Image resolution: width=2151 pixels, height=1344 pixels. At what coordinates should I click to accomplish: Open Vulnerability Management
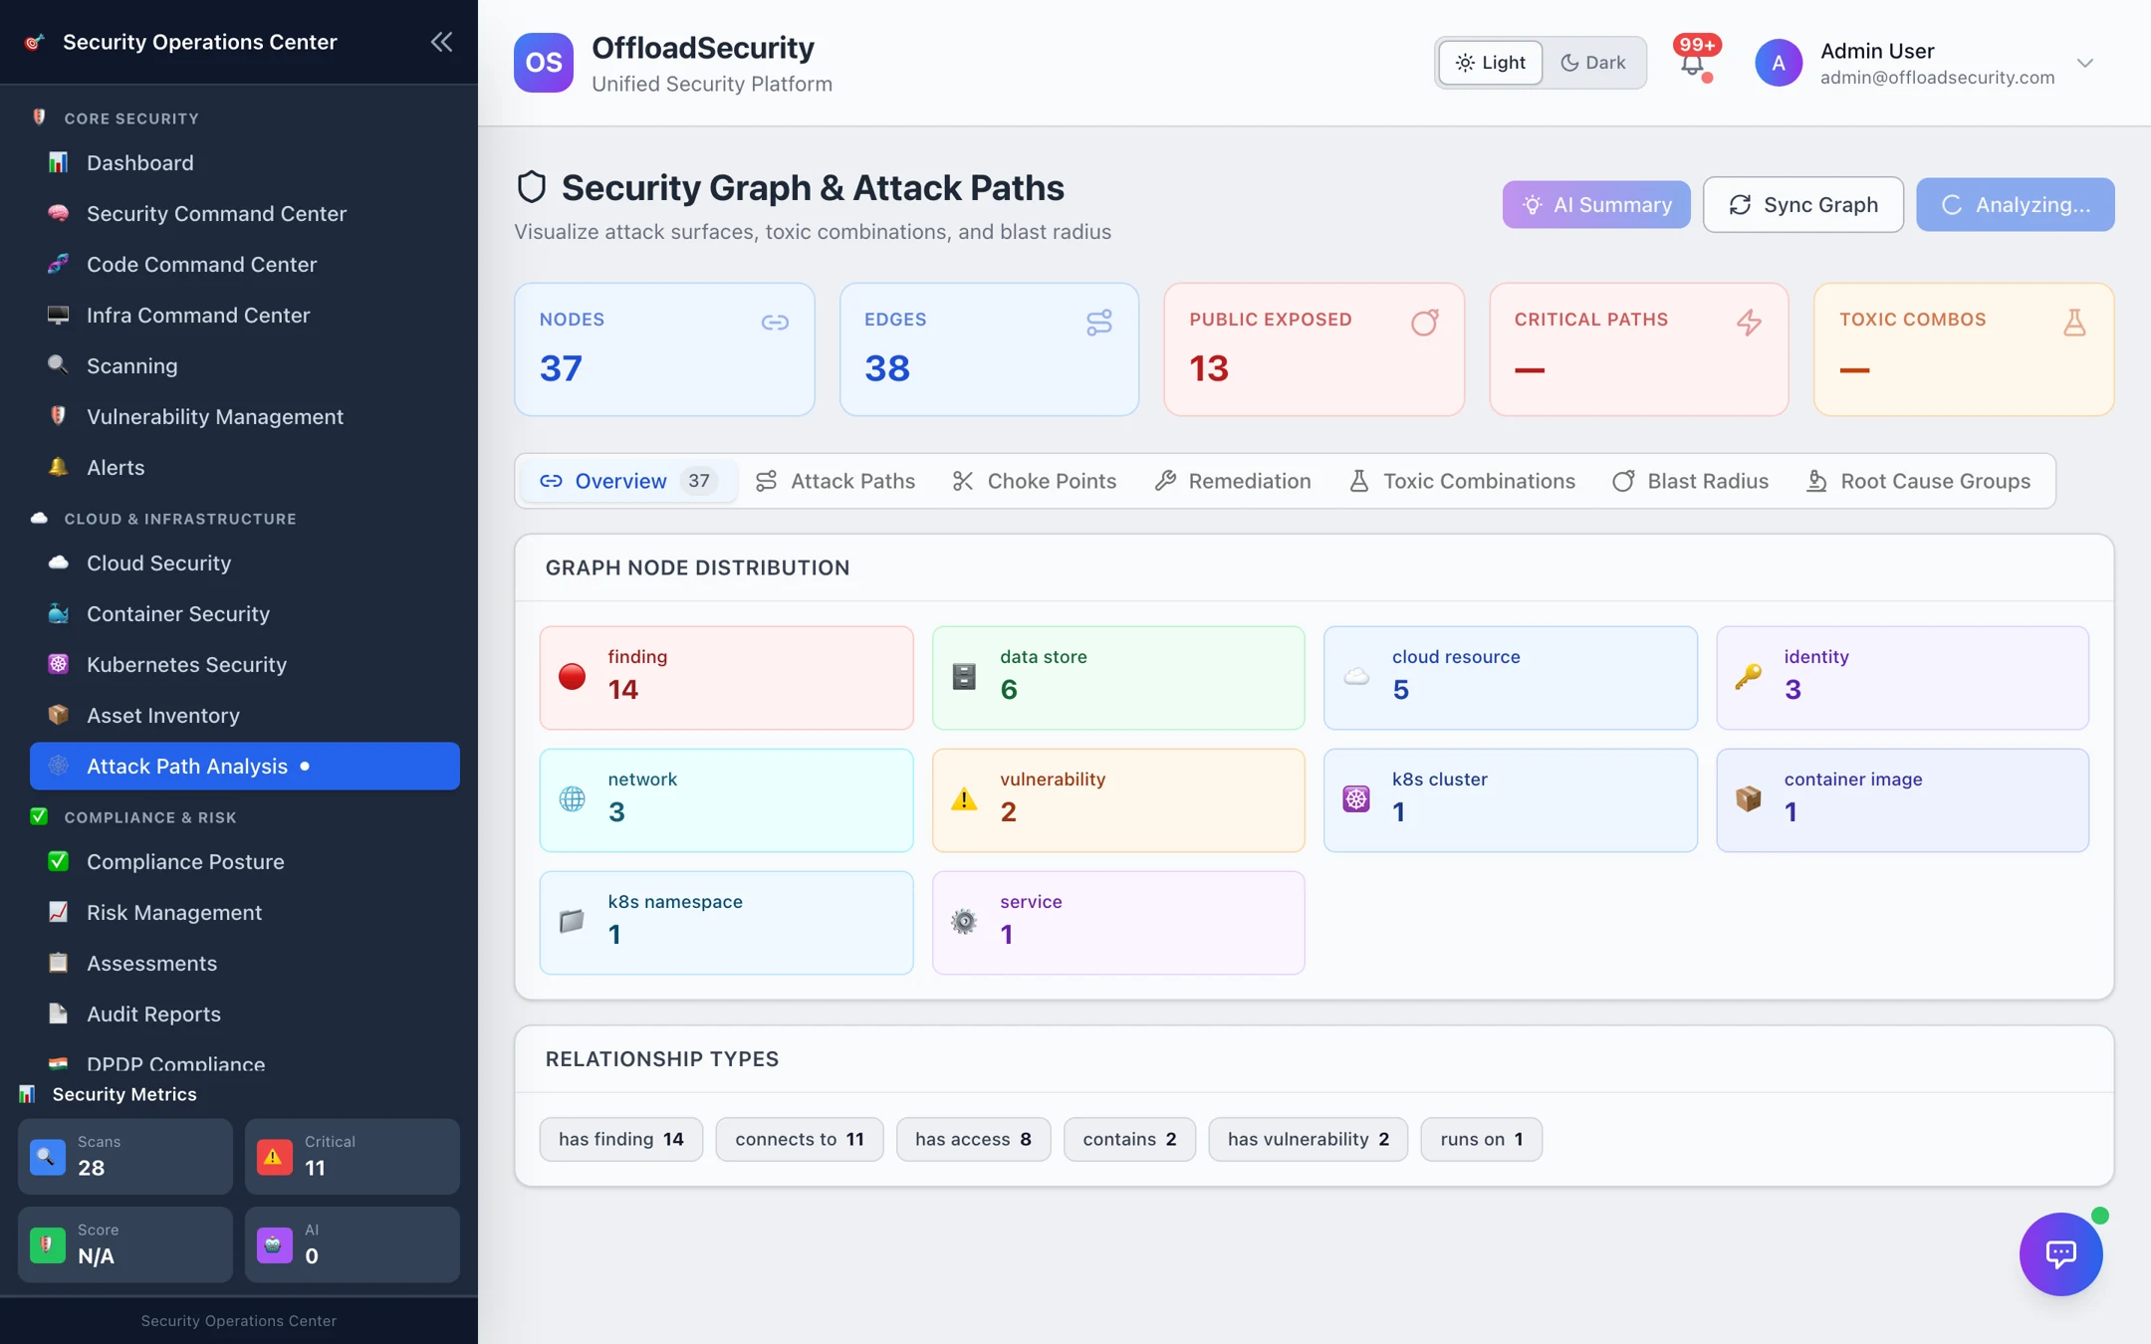[x=245, y=416]
